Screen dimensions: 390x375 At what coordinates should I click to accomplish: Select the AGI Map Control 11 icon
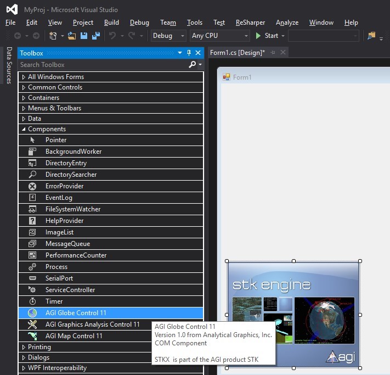pyautogui.click(x=32, y=336)
